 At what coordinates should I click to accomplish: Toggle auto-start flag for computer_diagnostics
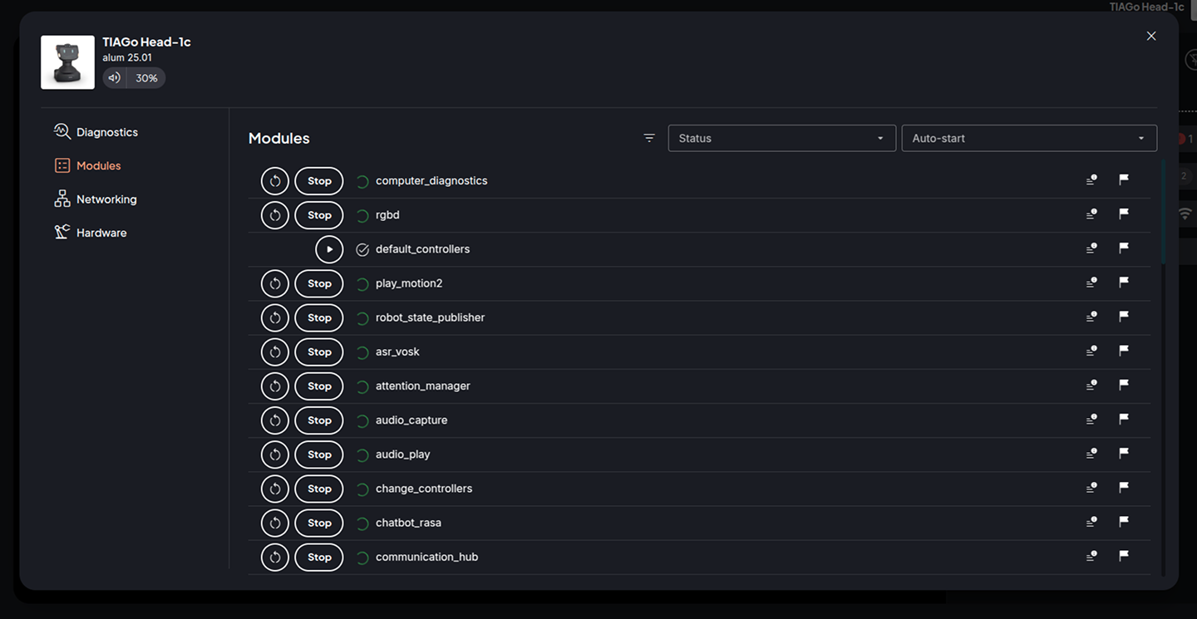[1124, 179]
